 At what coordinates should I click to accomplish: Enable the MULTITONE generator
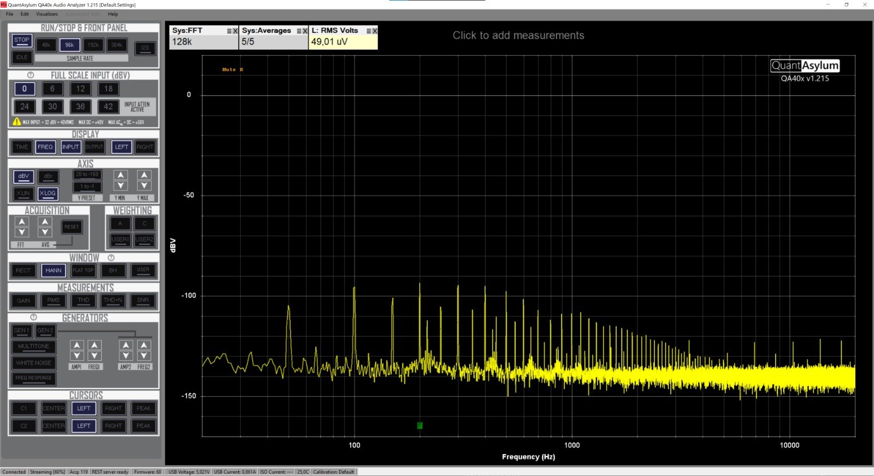(34, 346)
